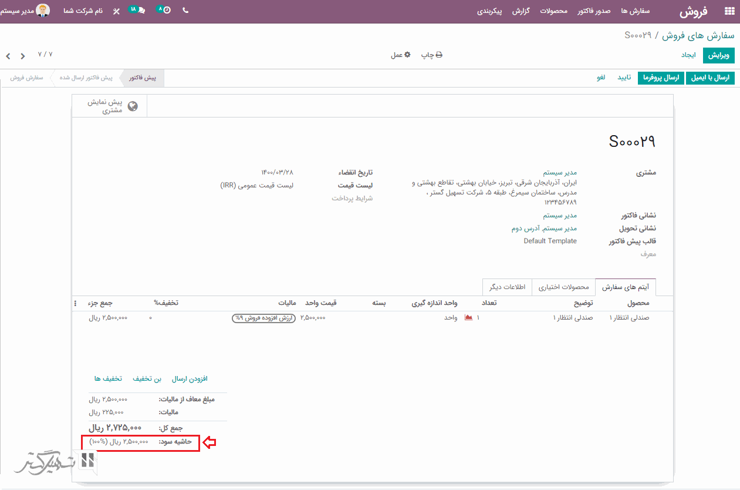The image size is (740, 490).
Task: Select the سفارش فروش status stage
Action: 27,78
